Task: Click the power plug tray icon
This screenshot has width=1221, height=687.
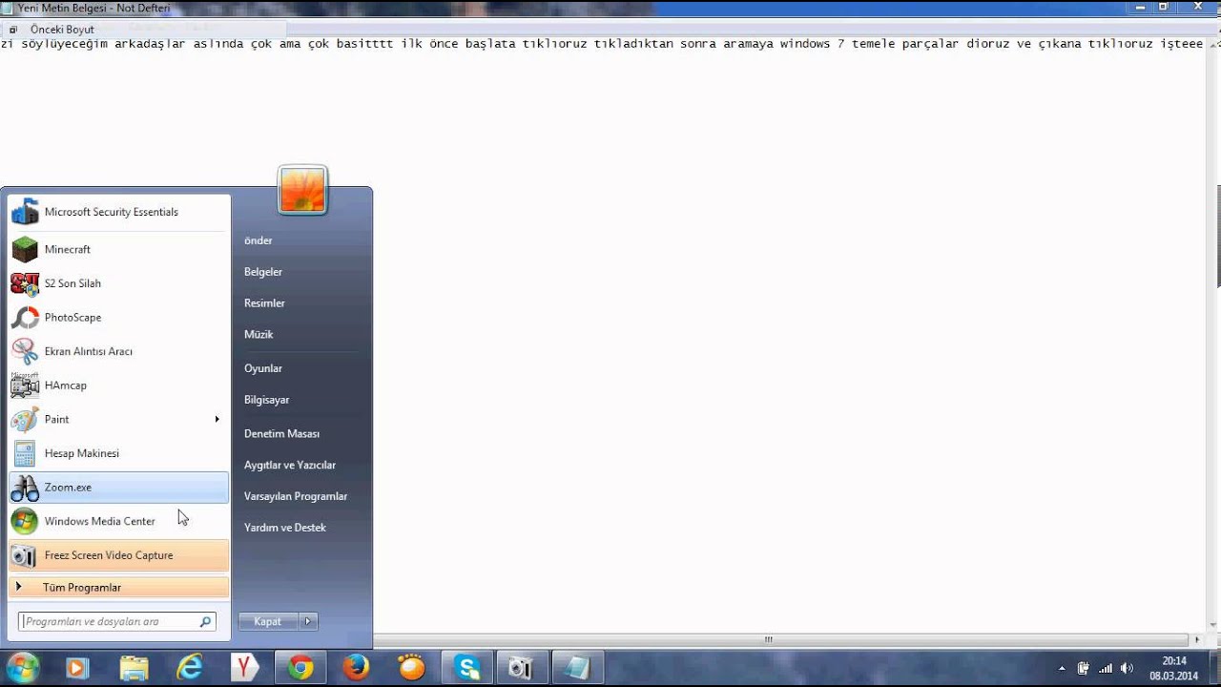Action: click(1084, 668)
